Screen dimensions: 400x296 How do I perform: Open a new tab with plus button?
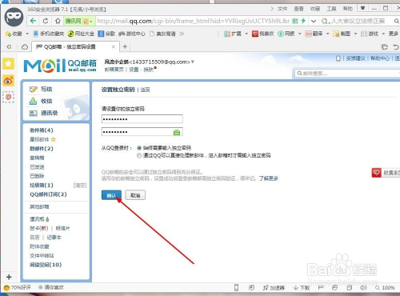click(x=125, y=47)
